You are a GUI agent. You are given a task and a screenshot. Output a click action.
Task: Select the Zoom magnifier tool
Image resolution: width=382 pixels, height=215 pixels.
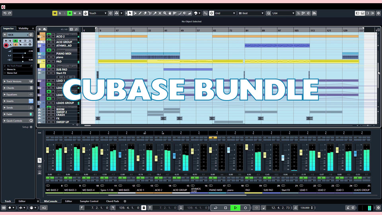[x=165, y=13]
